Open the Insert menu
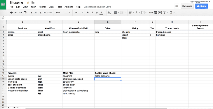Viewport: 213px width, 109px height. click(x=33, y=7)
